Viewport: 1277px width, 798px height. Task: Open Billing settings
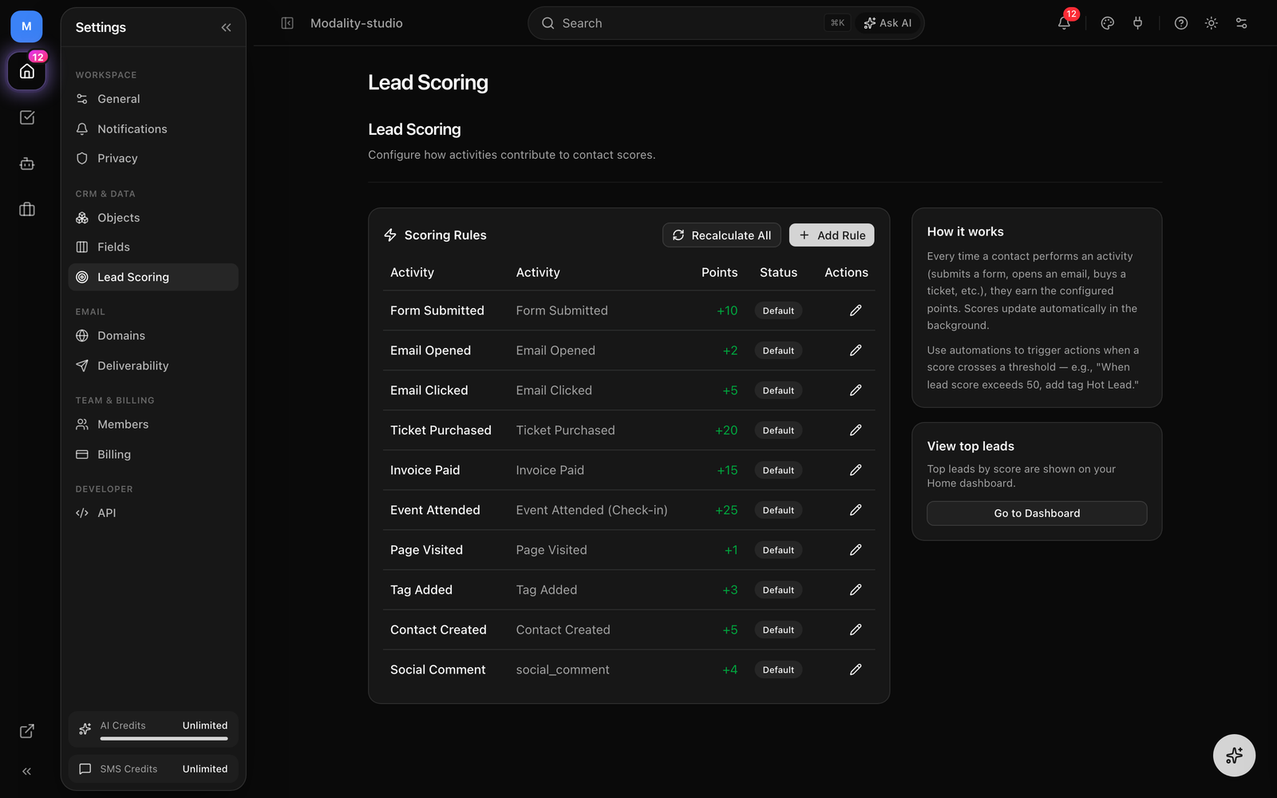pyautogui.click(x=153, y=454)
